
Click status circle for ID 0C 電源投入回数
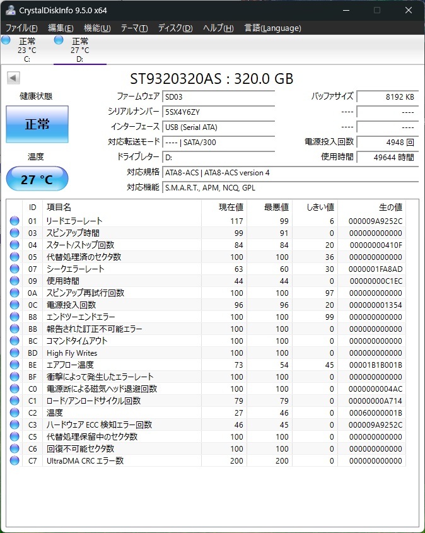click(x=15, y=305)
